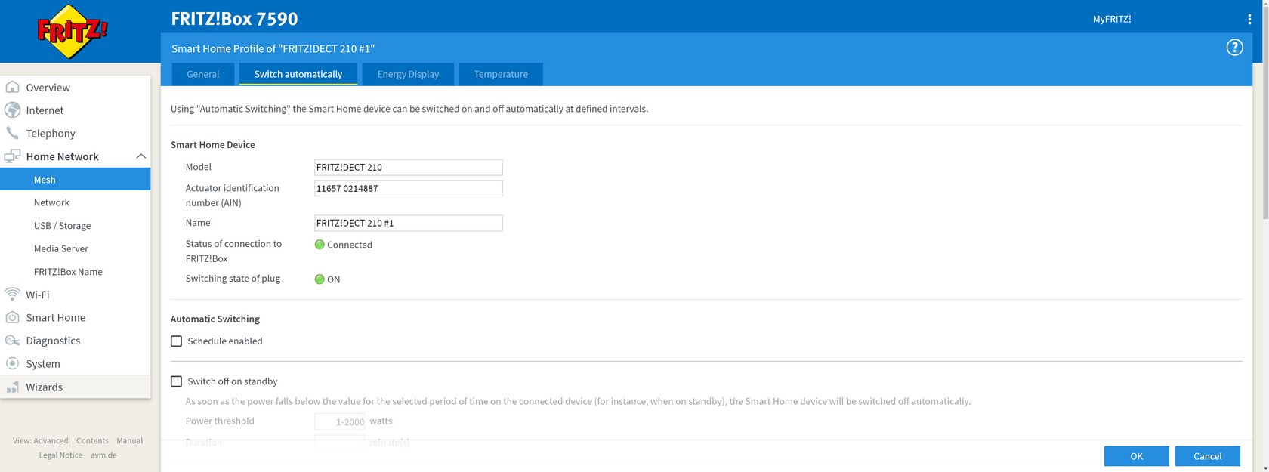Click the FRITZ!Box 7590 title
This screenshot has height=472, width=1269.
tap(234, 19)
